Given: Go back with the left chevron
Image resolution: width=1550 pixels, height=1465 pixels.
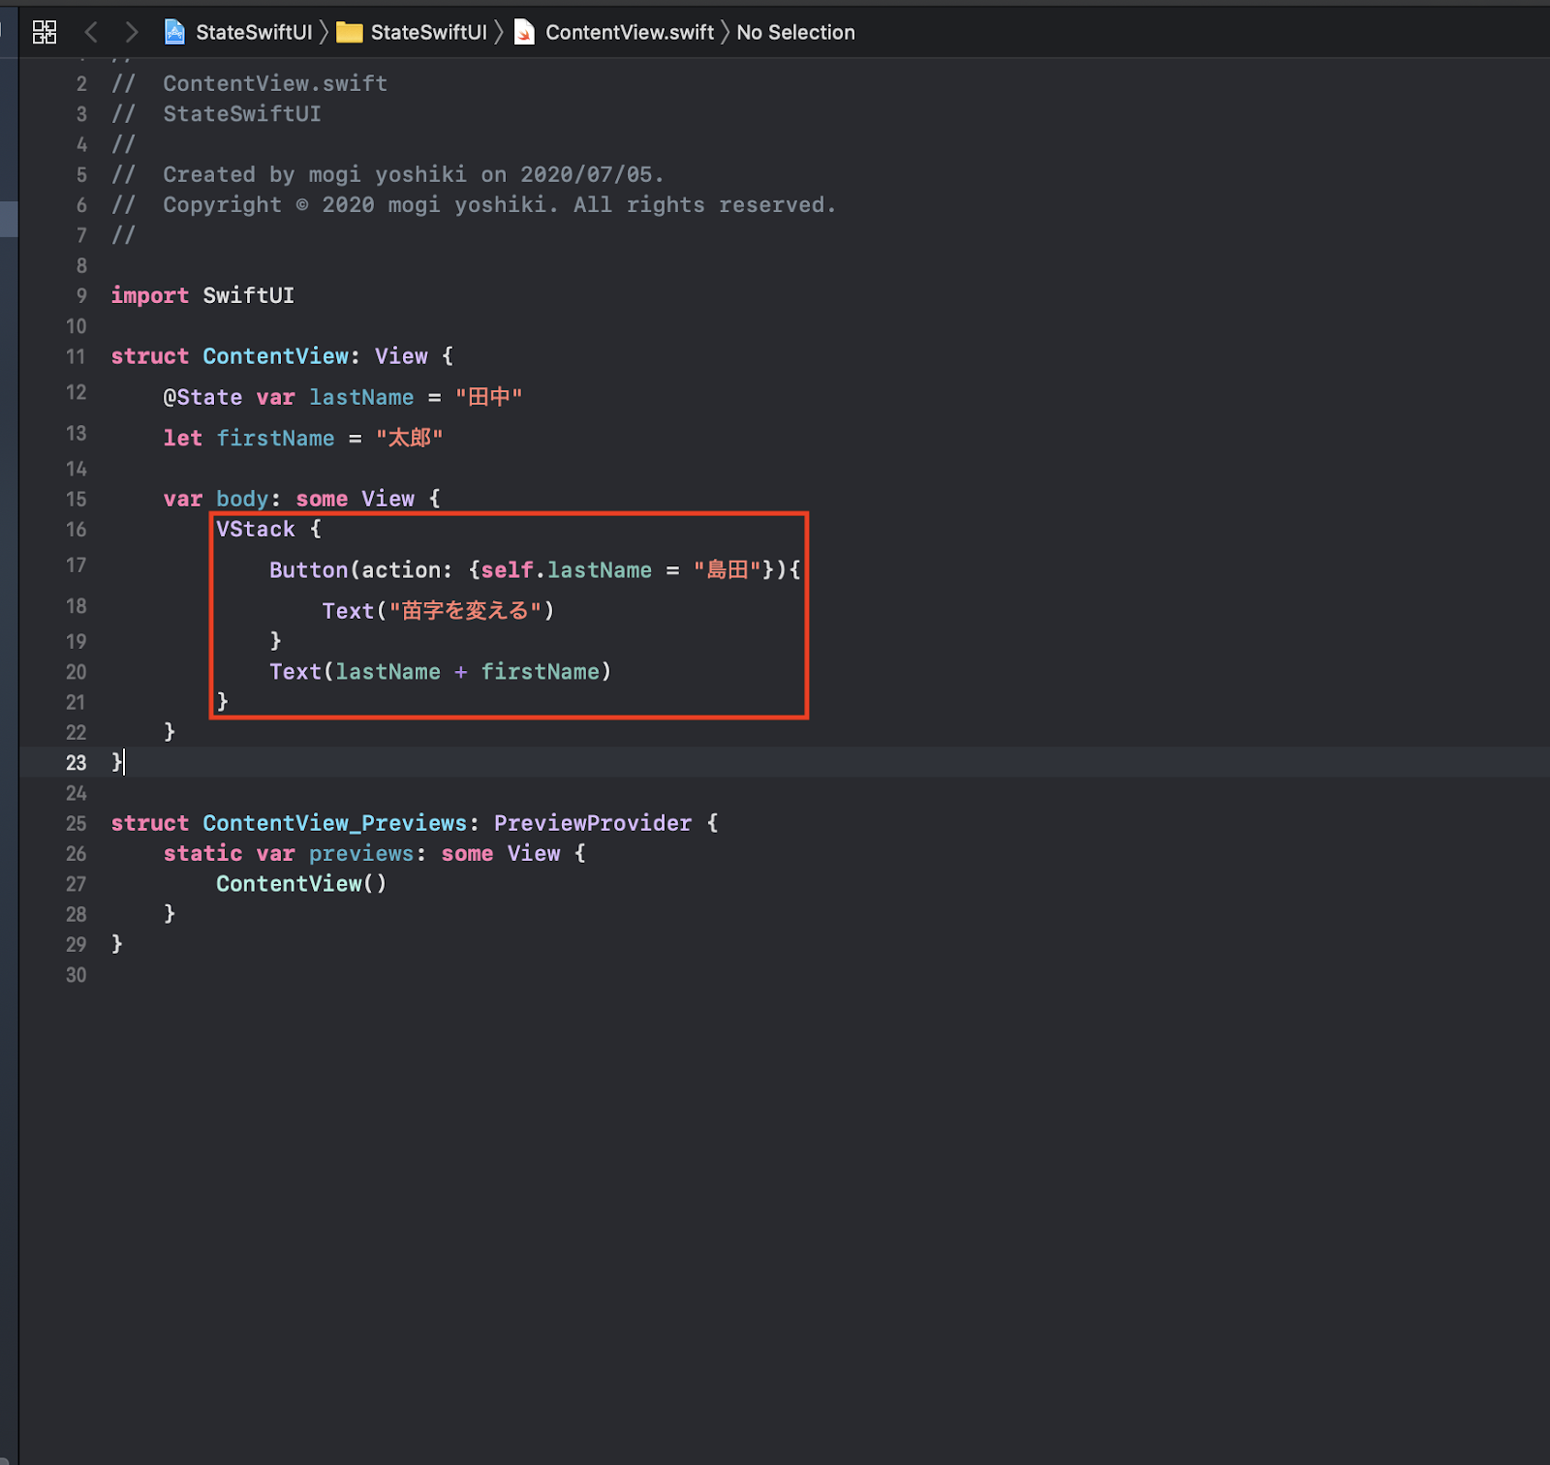Looking at the screenshot, I should click(x=91, y=32).
